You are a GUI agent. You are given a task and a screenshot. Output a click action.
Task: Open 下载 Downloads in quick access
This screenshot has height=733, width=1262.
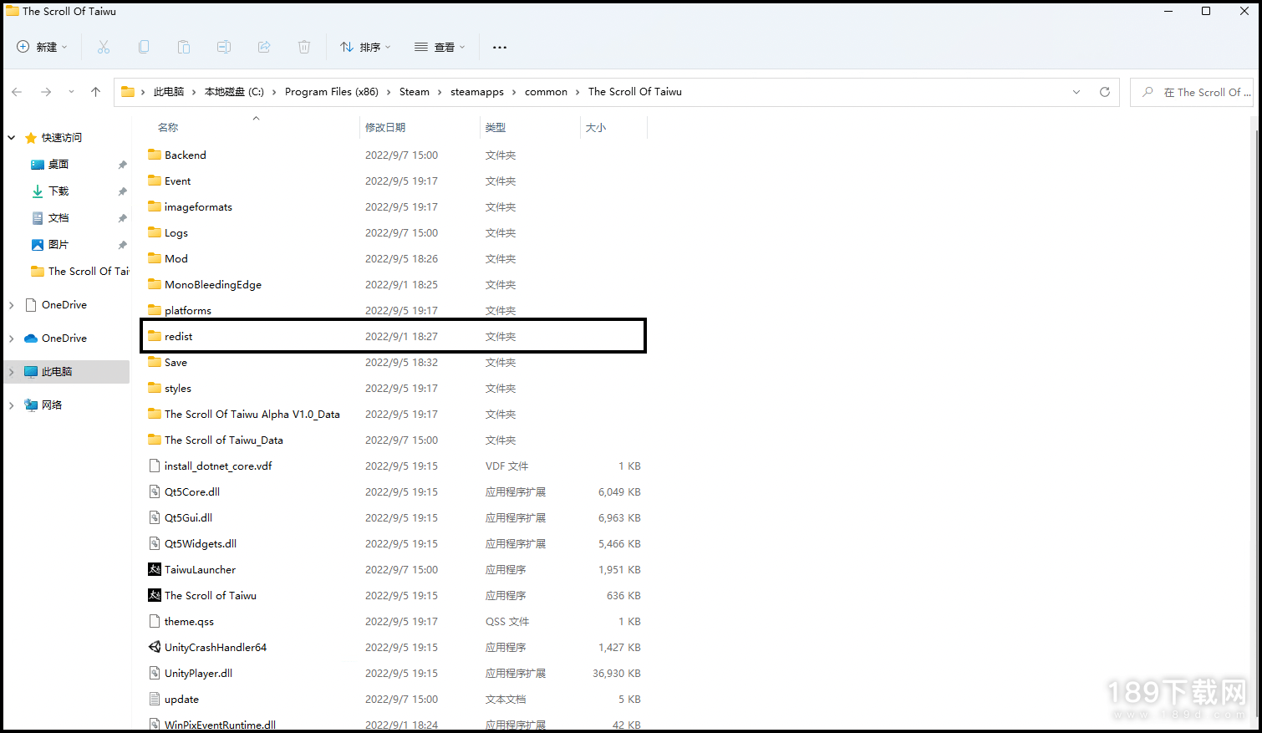pos(58,191)
